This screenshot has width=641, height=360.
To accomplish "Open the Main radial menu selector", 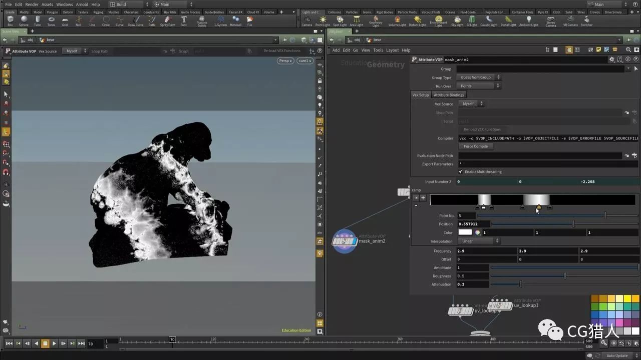I will 173,4.
